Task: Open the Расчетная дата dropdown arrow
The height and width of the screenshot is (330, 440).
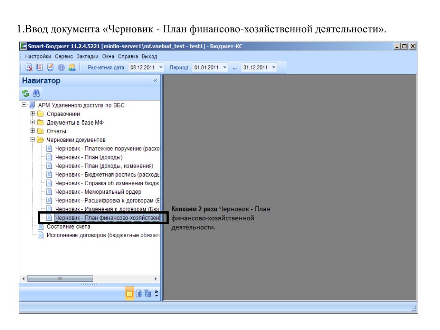Action: (161, 67)
